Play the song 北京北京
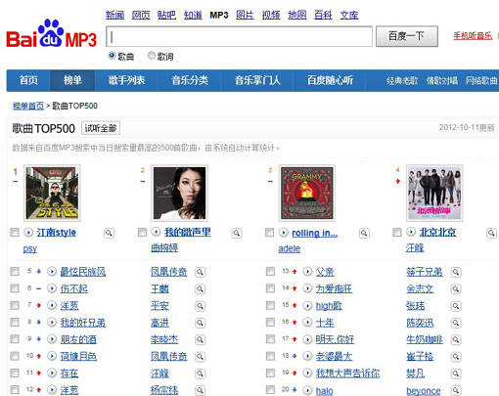 [411, 232]
